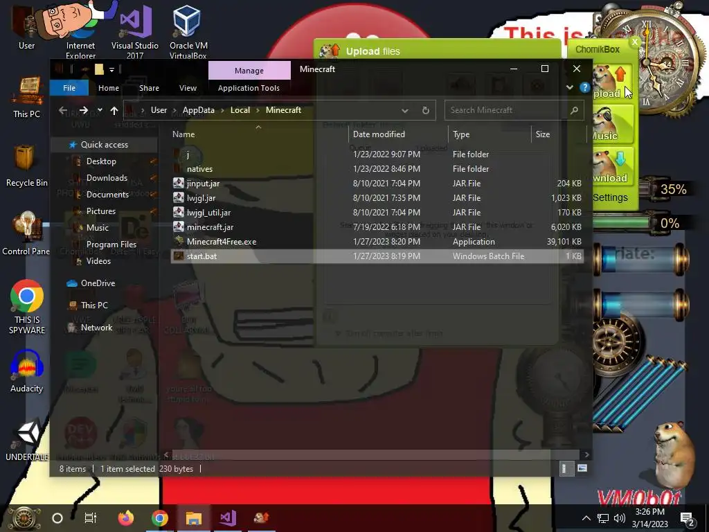Click the Start button on taskbar

tap(24, 518)
